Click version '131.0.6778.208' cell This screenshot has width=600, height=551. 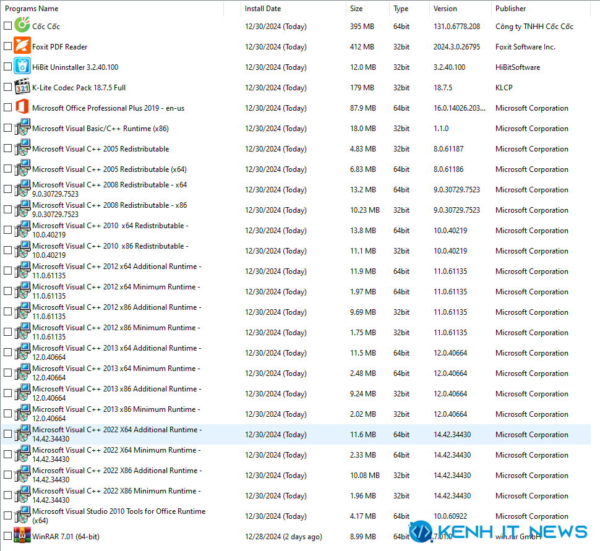(456, 27)
